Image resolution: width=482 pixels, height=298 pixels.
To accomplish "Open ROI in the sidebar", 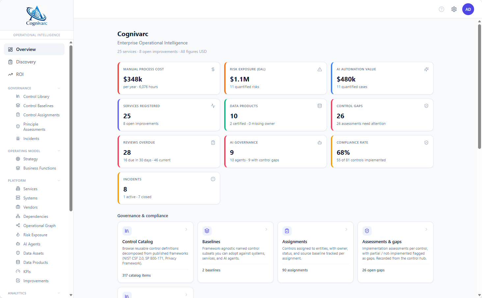I will [34, 74].
